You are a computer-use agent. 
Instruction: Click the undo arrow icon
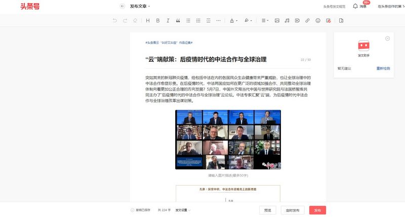click(x=115, y=21)
